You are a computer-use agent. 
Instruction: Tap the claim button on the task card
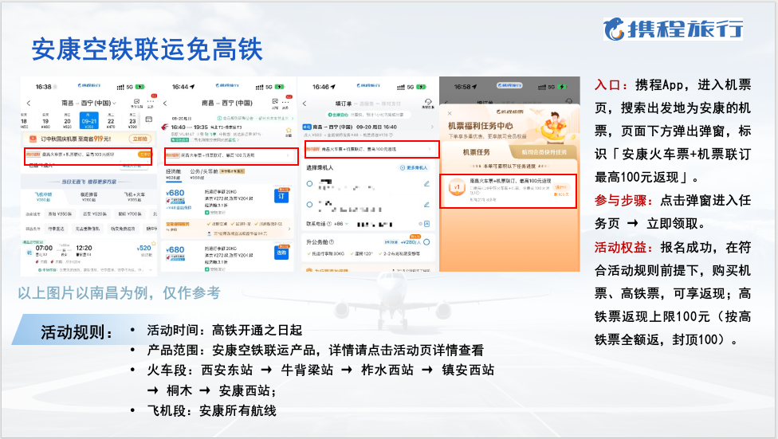pyautogui.click(x=561, y=187)
